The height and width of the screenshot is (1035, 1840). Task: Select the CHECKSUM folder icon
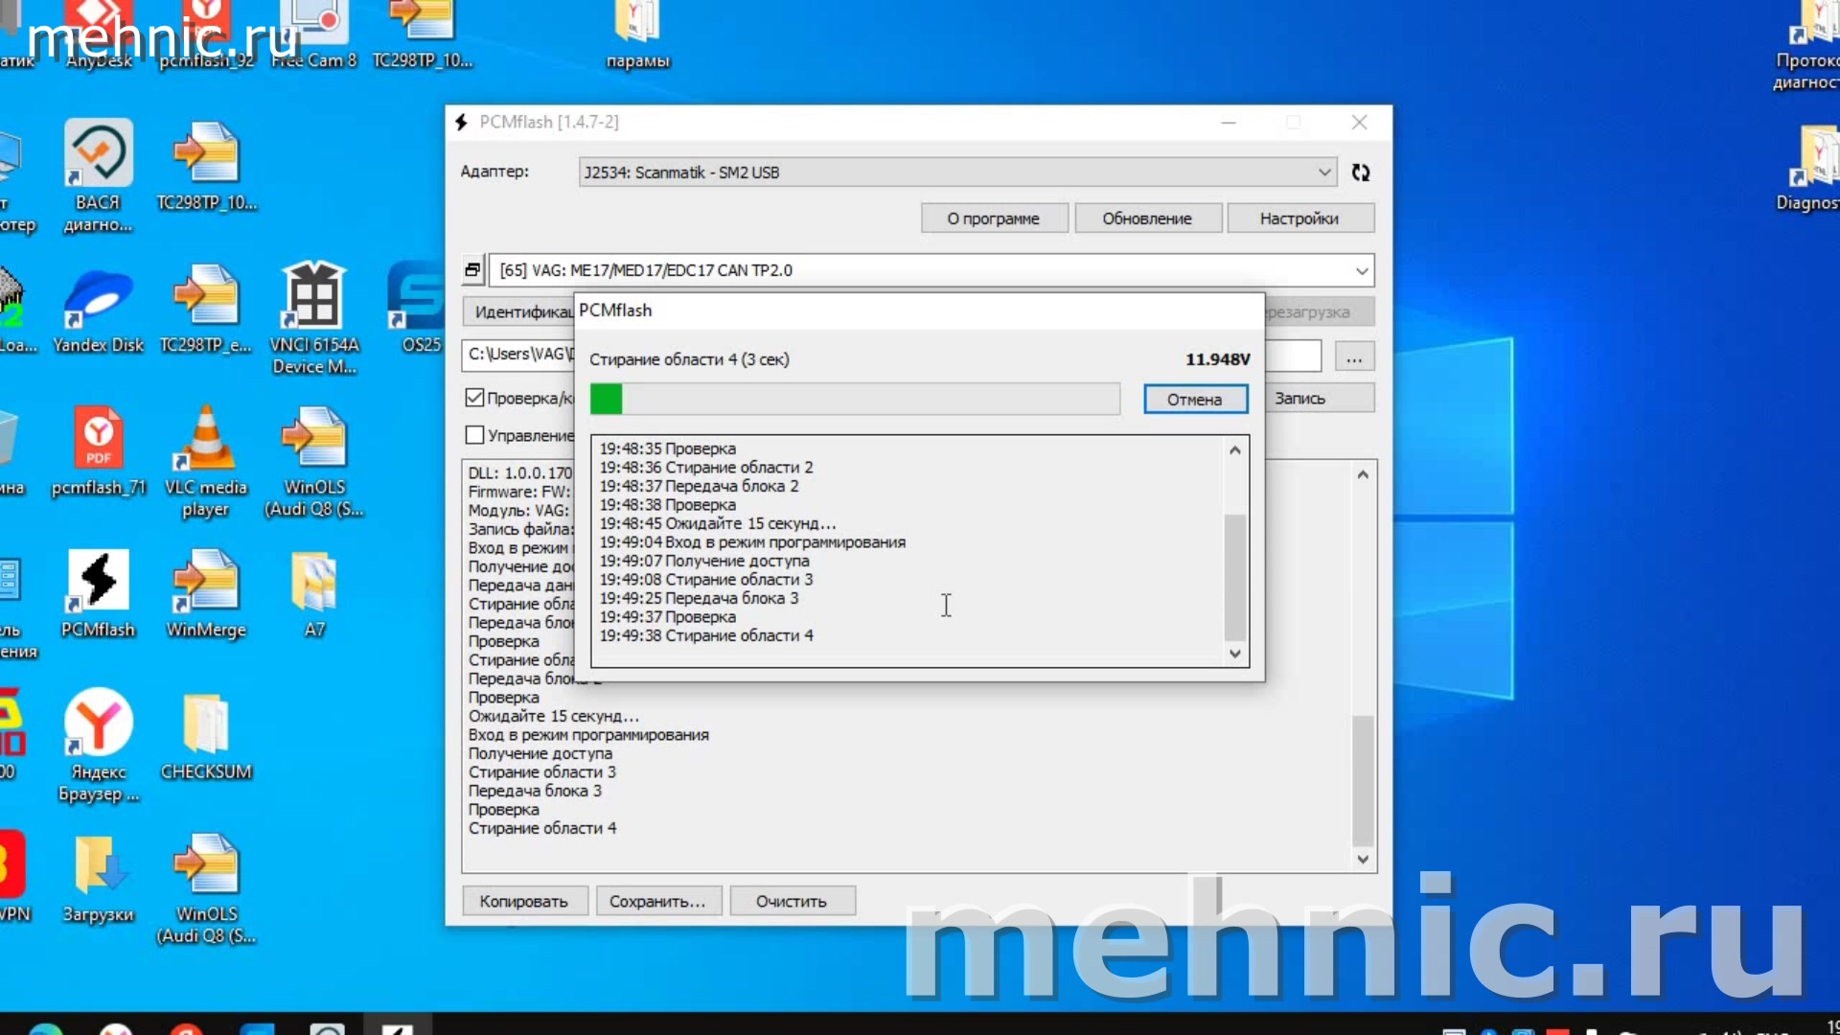206,737
